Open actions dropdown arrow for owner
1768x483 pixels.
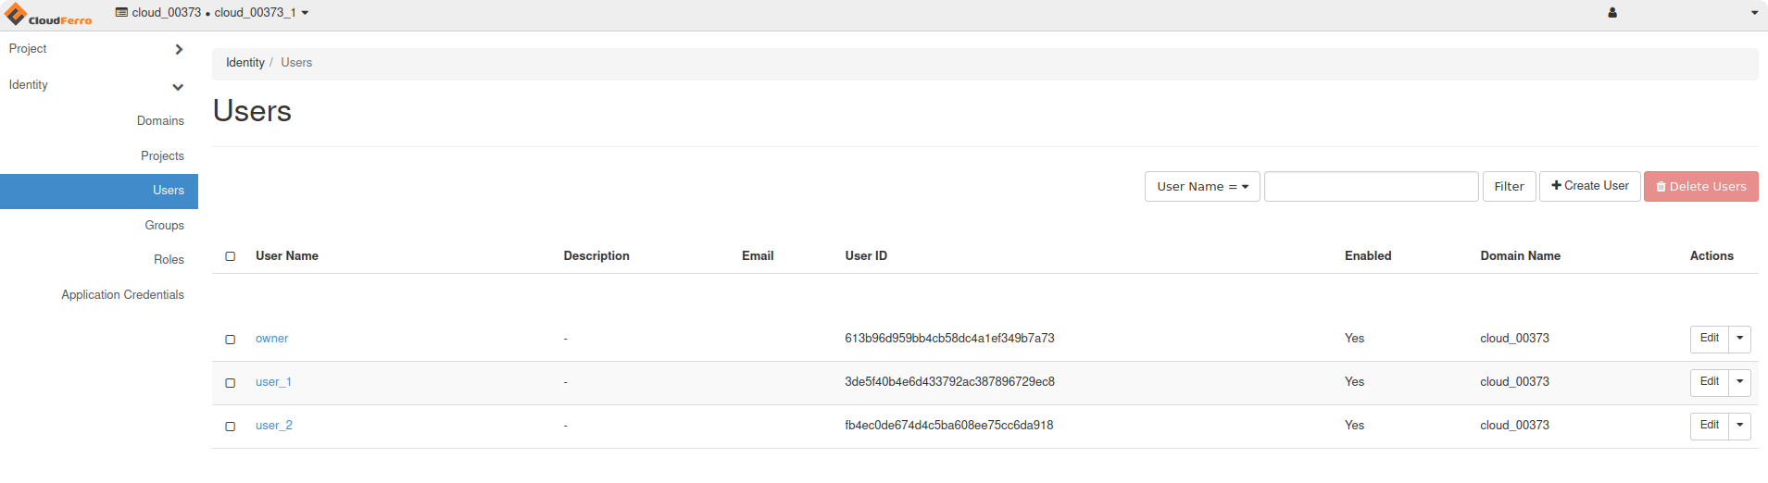pyautogui.click(x=1739, y=339)
